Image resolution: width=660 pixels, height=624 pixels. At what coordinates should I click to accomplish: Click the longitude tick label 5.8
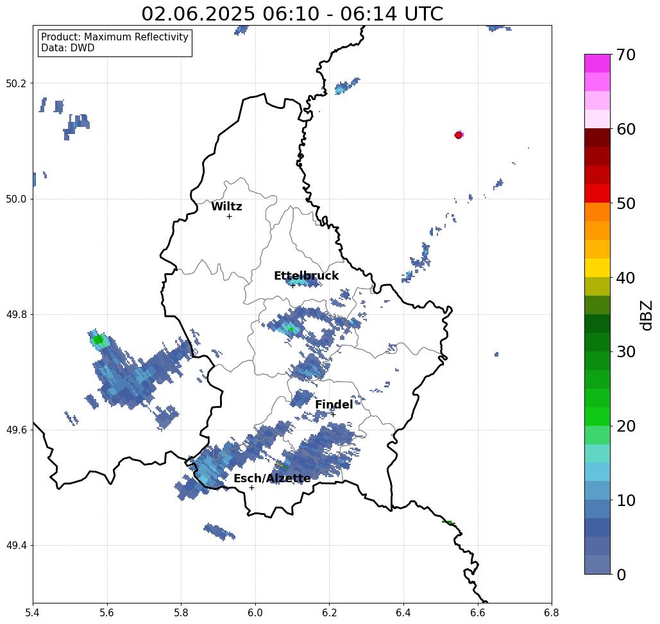pyautogui.click(x=181, y=612)
